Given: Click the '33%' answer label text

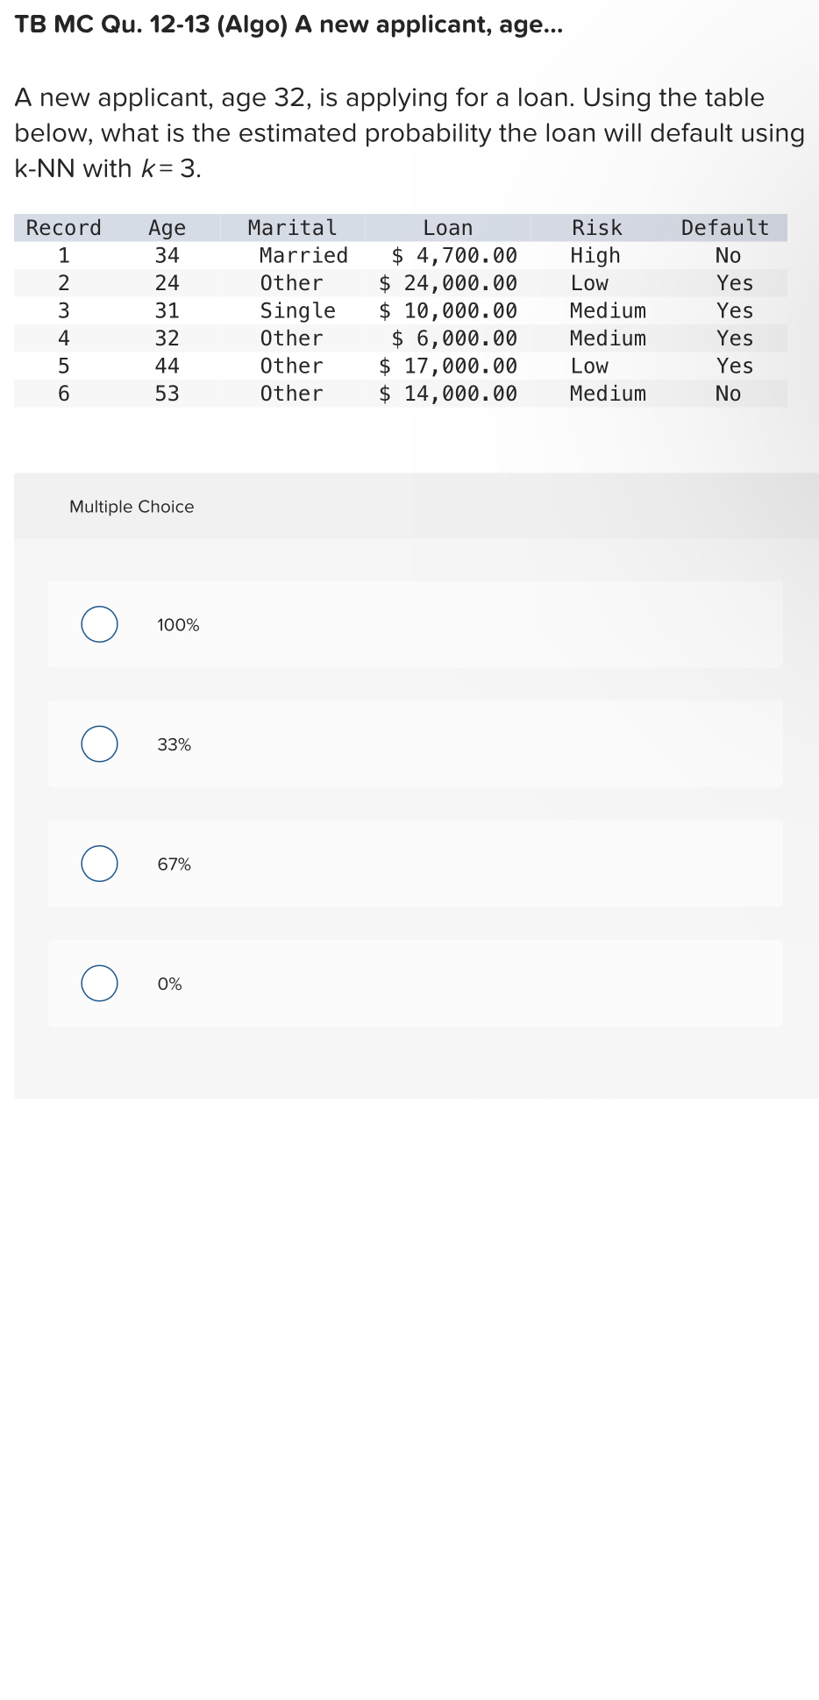Looking at the screenshot, I should tap(174, 744).
